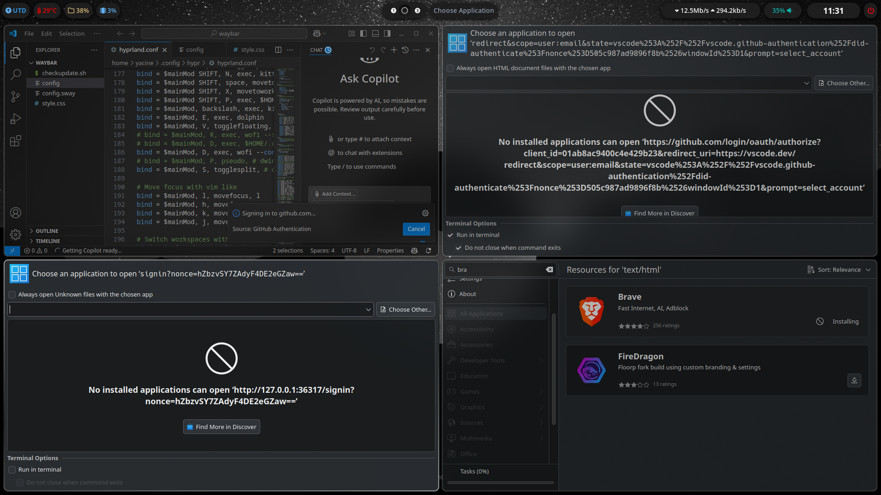Open the About item in Discover sidebar
The height and width of the screenshot is (495, 881).
coord(496,294)
